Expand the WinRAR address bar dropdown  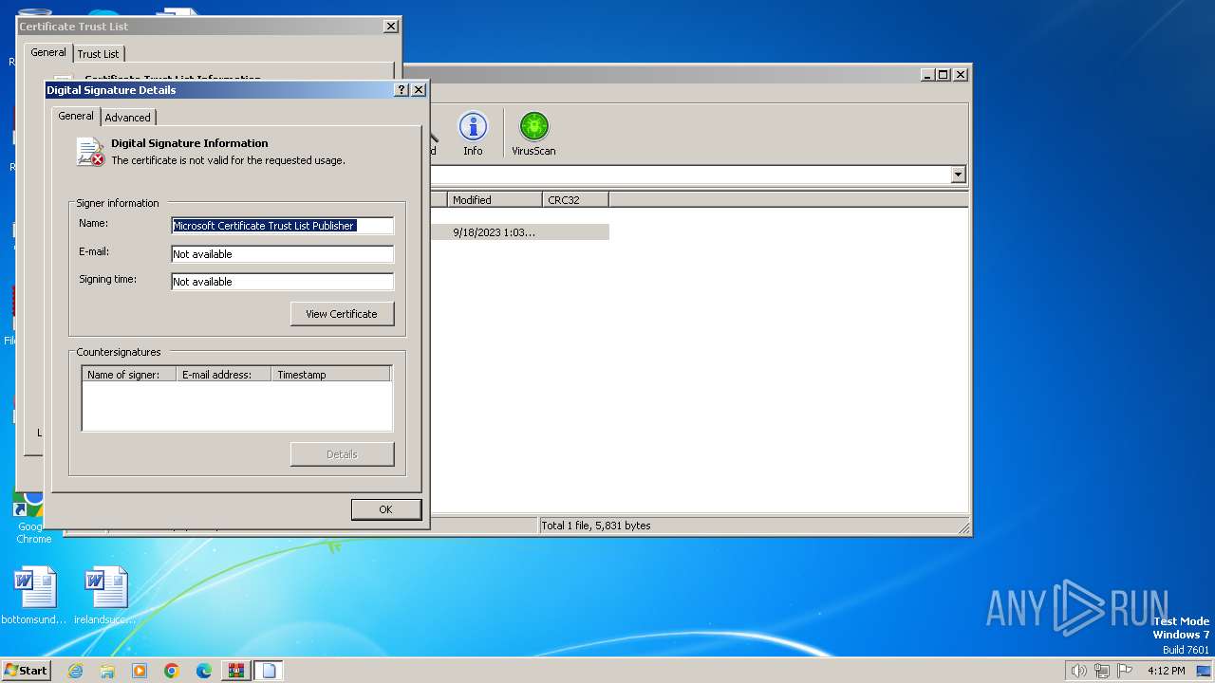(x=958, y=175)
